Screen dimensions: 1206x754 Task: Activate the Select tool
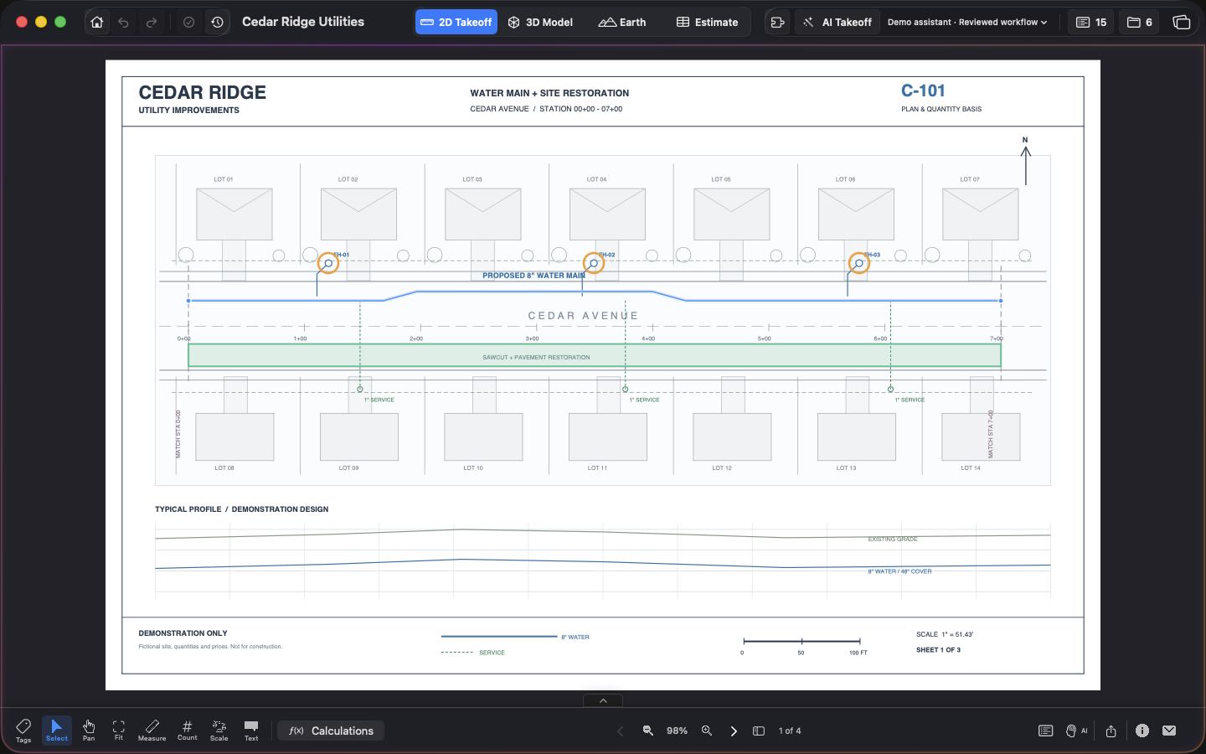[x=57, y=730]
